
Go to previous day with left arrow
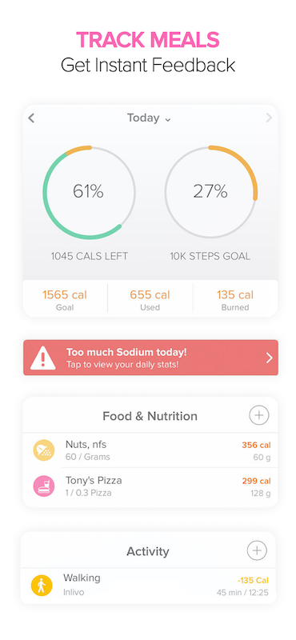[x=31, y=118]
